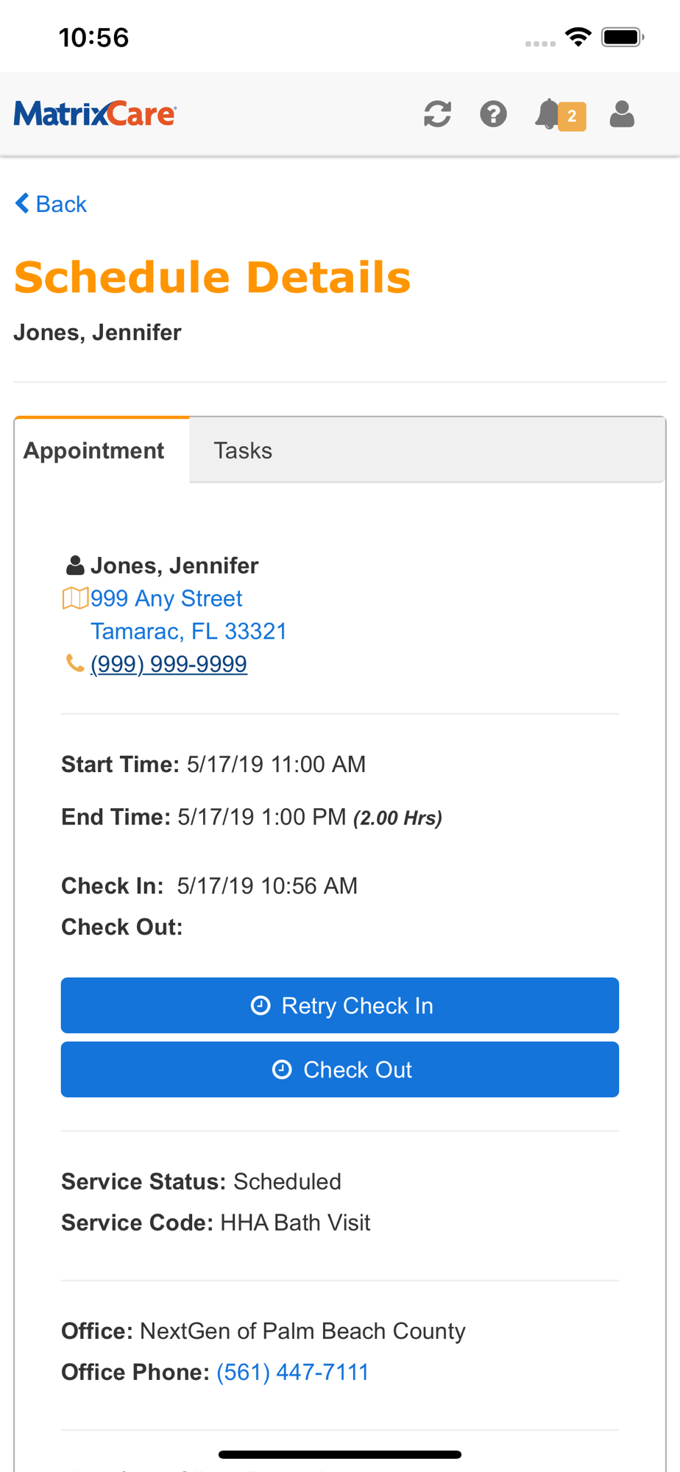Tap Tamarac, FL 33321 address line
Image resolution: width=680 pixels, height=1472 pixels.
[188, 631]
